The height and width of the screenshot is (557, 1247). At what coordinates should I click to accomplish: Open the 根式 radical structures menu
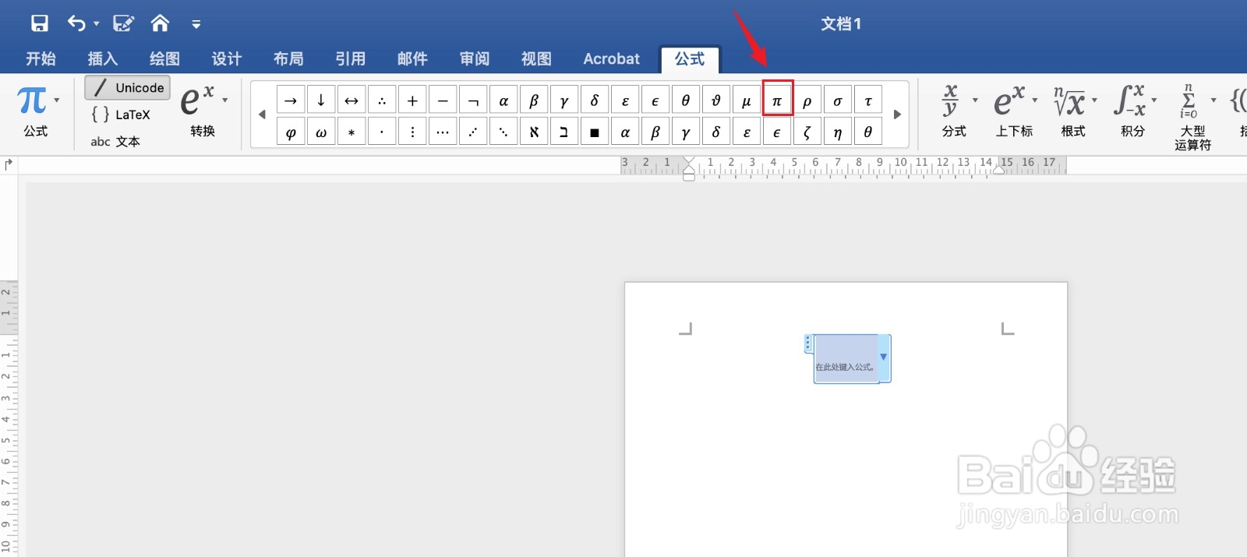(x=1074, y=111)
